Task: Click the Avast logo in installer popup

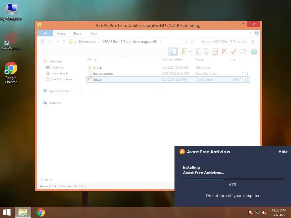Action: 182,152
